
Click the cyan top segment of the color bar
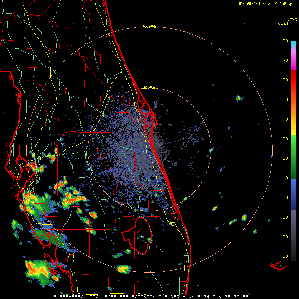pyautogui.click(x=293, y=44)
